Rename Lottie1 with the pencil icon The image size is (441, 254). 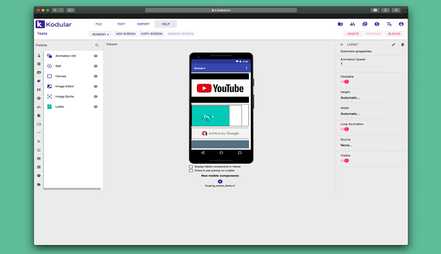393,45
